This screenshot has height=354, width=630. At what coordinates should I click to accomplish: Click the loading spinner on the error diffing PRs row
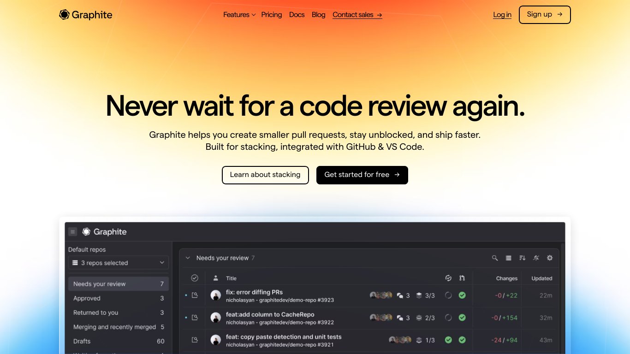click(x=448, y=295)
